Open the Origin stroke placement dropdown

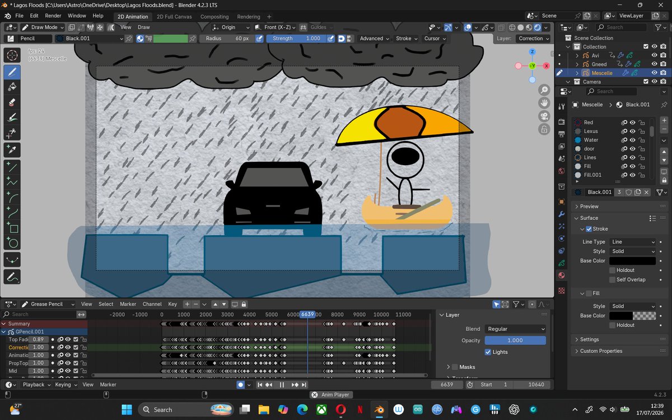(x=231, y=27)
